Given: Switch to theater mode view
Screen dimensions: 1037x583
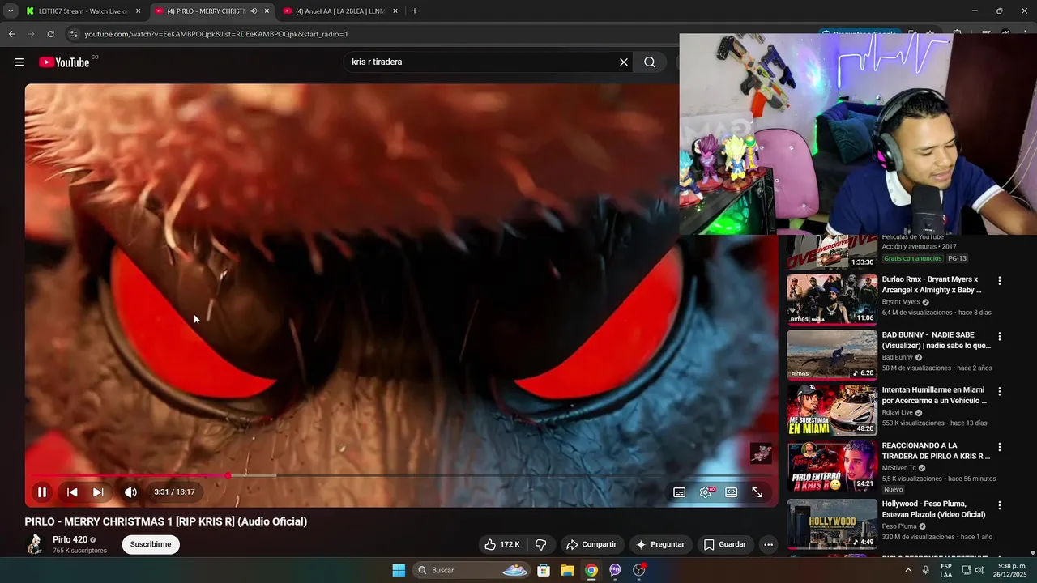Looking at the screenshot, I should point(732,492).
